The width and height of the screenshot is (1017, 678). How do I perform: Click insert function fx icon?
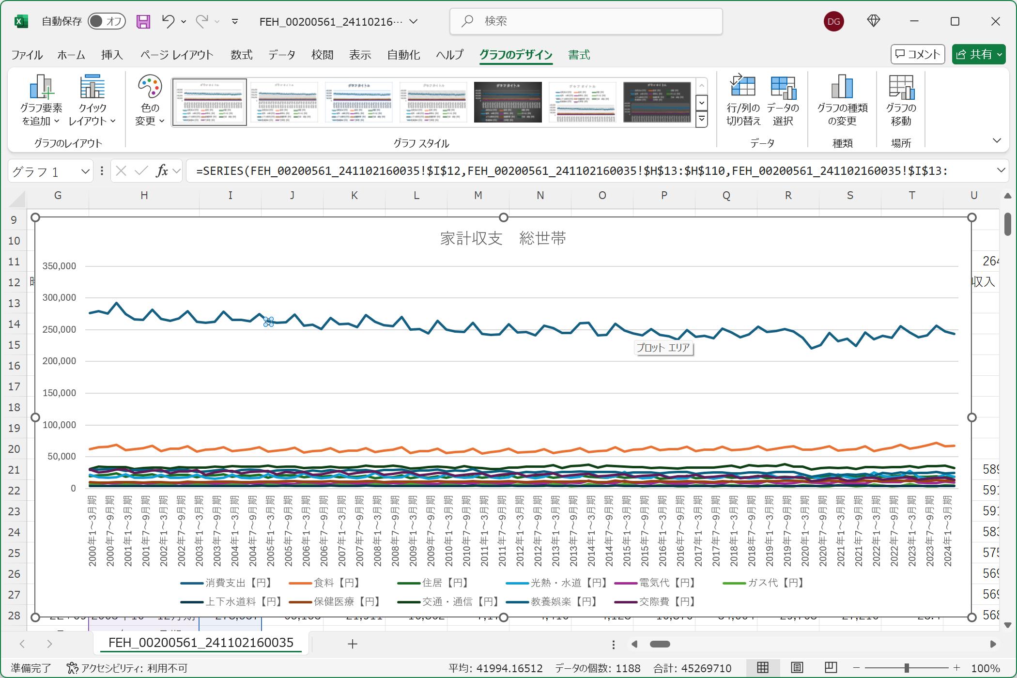point(162,171)
